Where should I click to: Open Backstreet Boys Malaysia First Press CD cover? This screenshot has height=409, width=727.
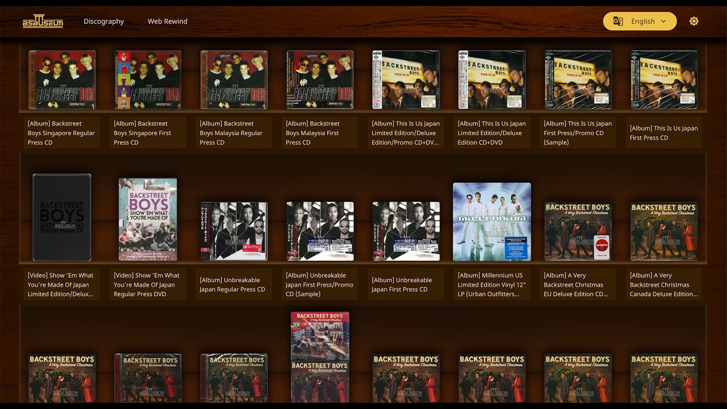tap(320, 80)
